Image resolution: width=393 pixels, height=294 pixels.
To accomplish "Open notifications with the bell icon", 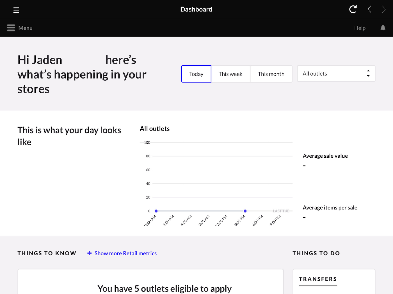I will point(383,28).
